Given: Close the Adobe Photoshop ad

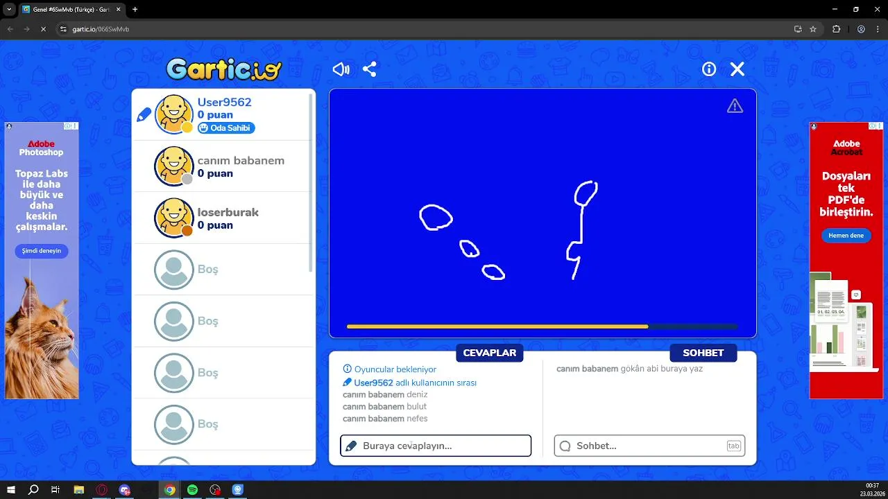Looking at the screenshot, I should 75,126.
